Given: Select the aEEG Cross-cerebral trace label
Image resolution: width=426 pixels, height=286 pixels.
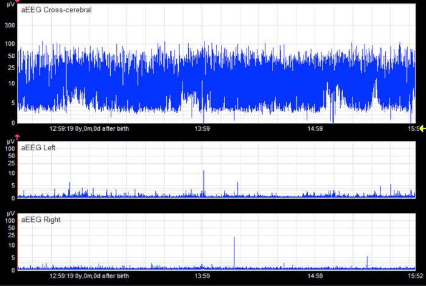Looking at the screenshot, I should (x=57, y=10).
